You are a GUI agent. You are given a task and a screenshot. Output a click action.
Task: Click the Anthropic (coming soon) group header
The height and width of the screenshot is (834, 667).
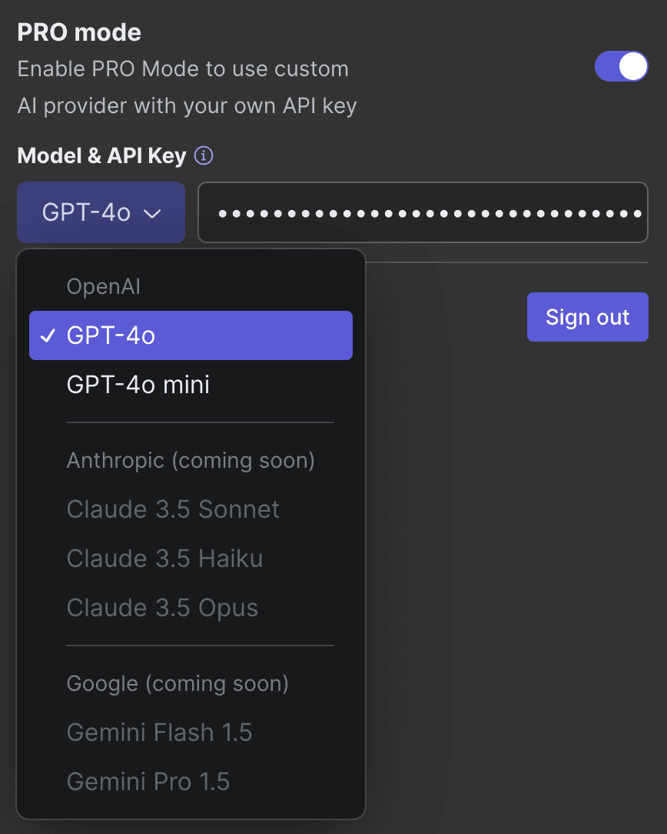point(191,460)
